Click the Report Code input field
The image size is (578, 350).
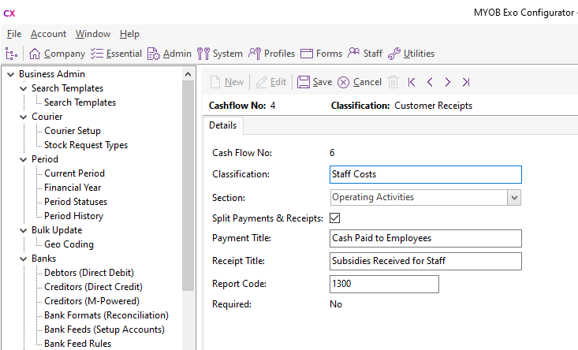[383, 283]
